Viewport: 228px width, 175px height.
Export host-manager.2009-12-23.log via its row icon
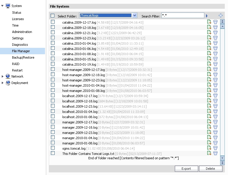(209, 80)
